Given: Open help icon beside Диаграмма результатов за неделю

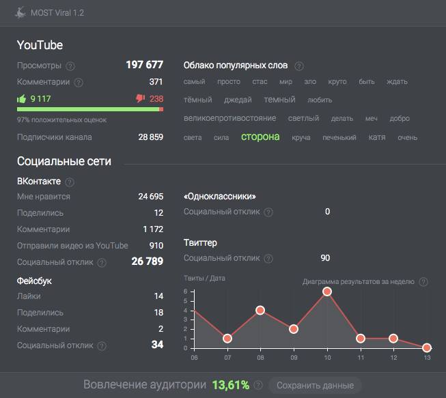Looking at the screenshot, I should click(x=423, y=282).
